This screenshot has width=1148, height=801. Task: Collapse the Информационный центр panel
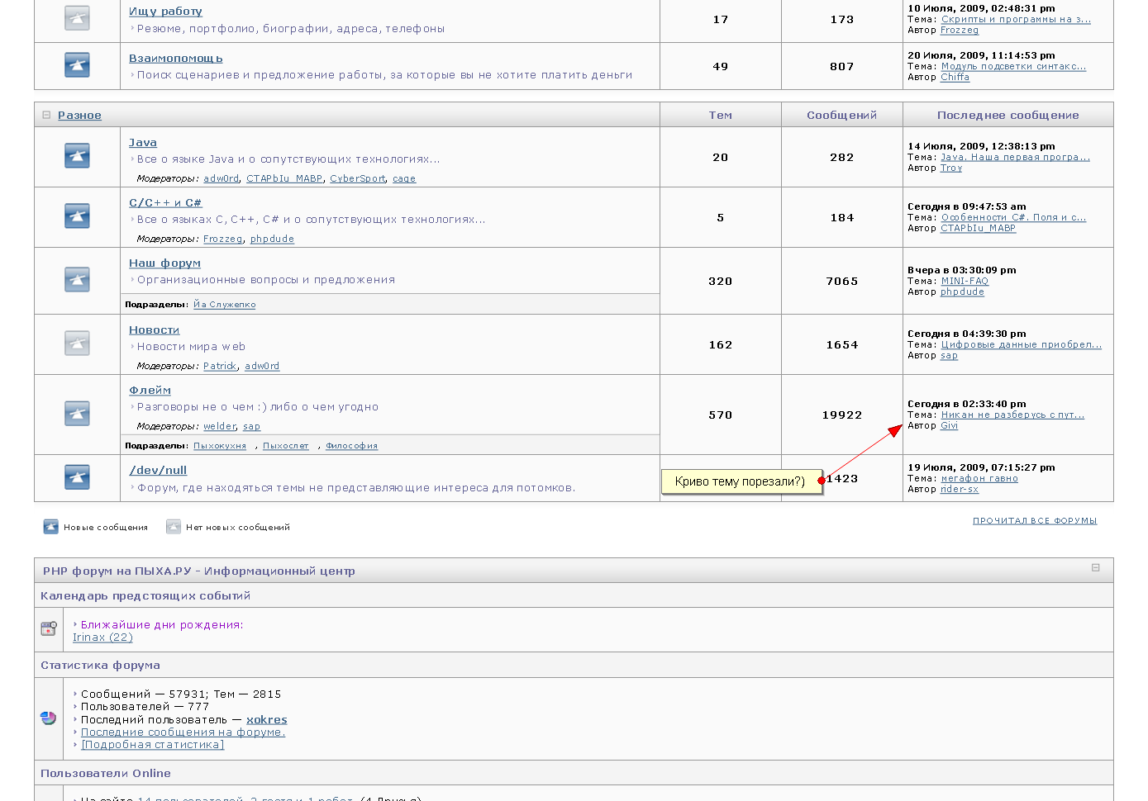coord(1095,568)
